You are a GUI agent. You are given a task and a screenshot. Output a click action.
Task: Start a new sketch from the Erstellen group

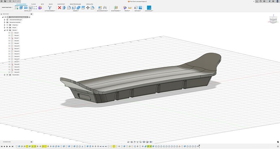17,7
